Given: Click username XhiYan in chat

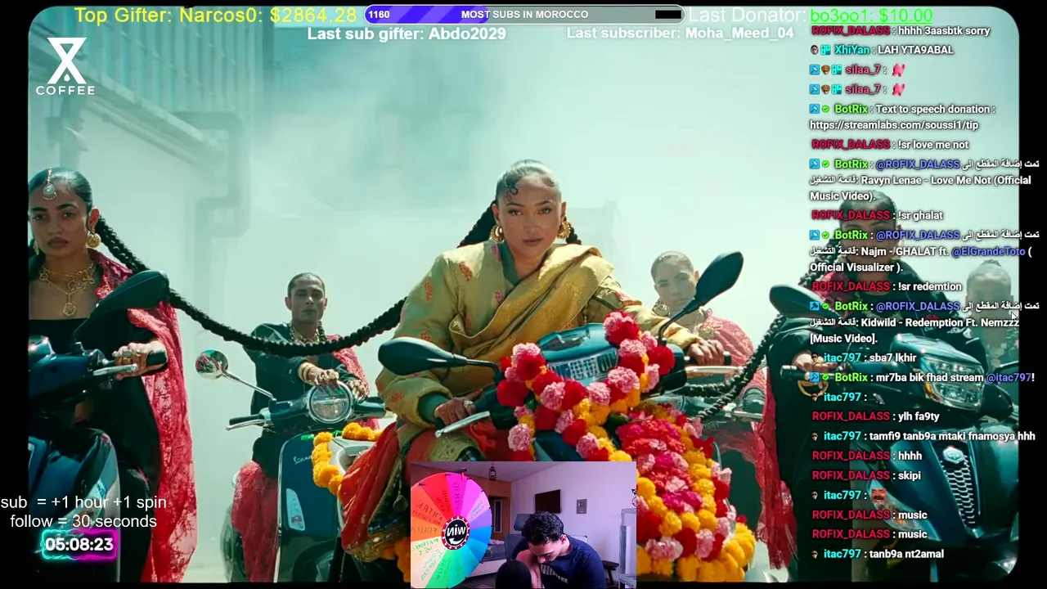Looking at the screenshot, I should click(852, 50).
